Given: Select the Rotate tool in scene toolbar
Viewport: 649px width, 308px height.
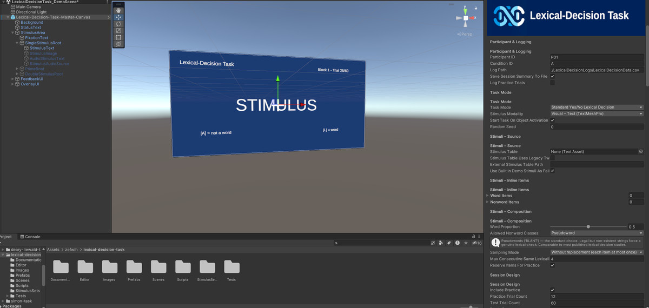Looking at the screenshot, I should [118, 24].
